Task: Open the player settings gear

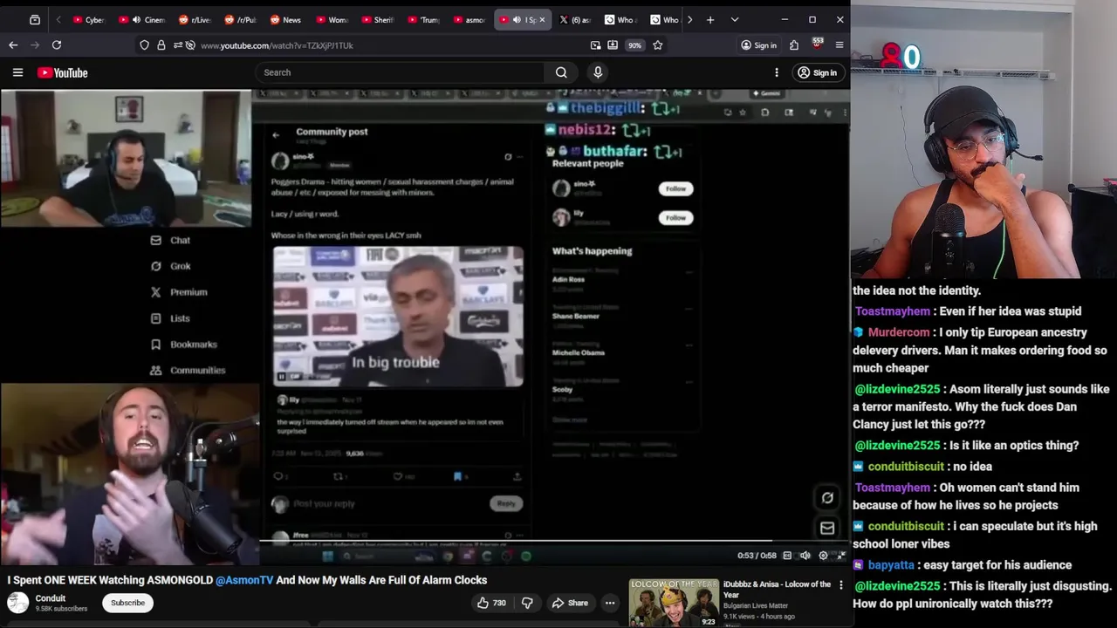Action: coord(823,556)
